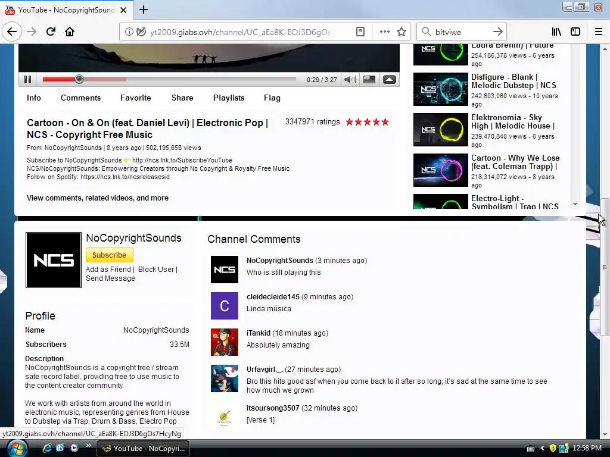Open a new tab with plus button
The image size is (610, 457).
(x=143, y=10)
